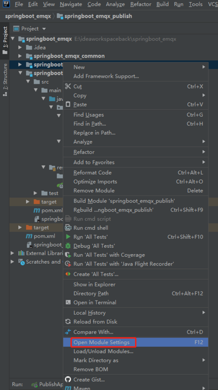Image resolution: width=218 pixels, height=390 pixels.
Task: Open the New submenu
Action: point(136,67)
